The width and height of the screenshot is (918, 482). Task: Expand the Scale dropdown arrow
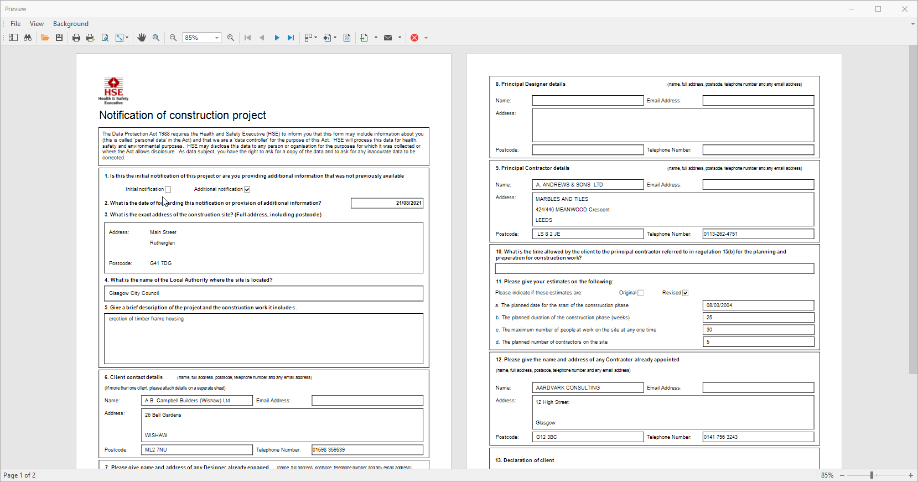pos(127,38)
